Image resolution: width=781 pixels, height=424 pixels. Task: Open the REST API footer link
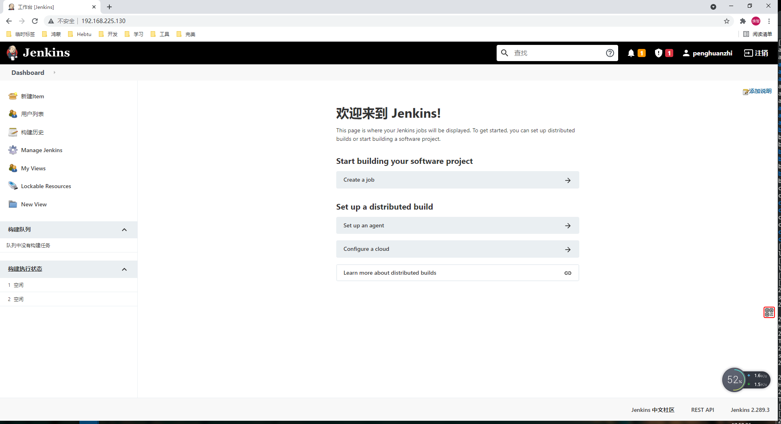[702, 410]
